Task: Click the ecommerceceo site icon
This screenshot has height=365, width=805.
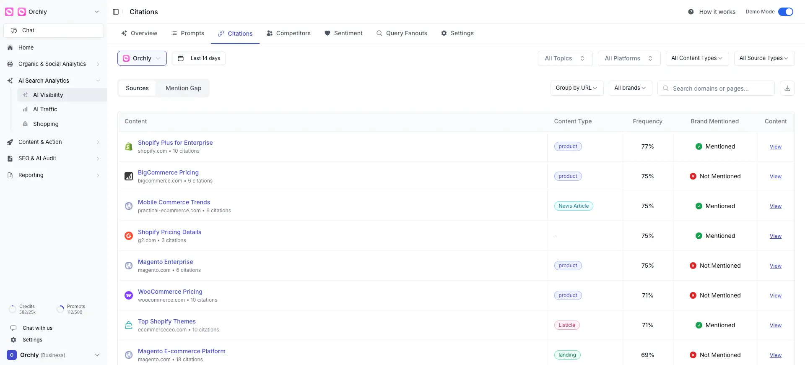Action: [x=129, y=325]
